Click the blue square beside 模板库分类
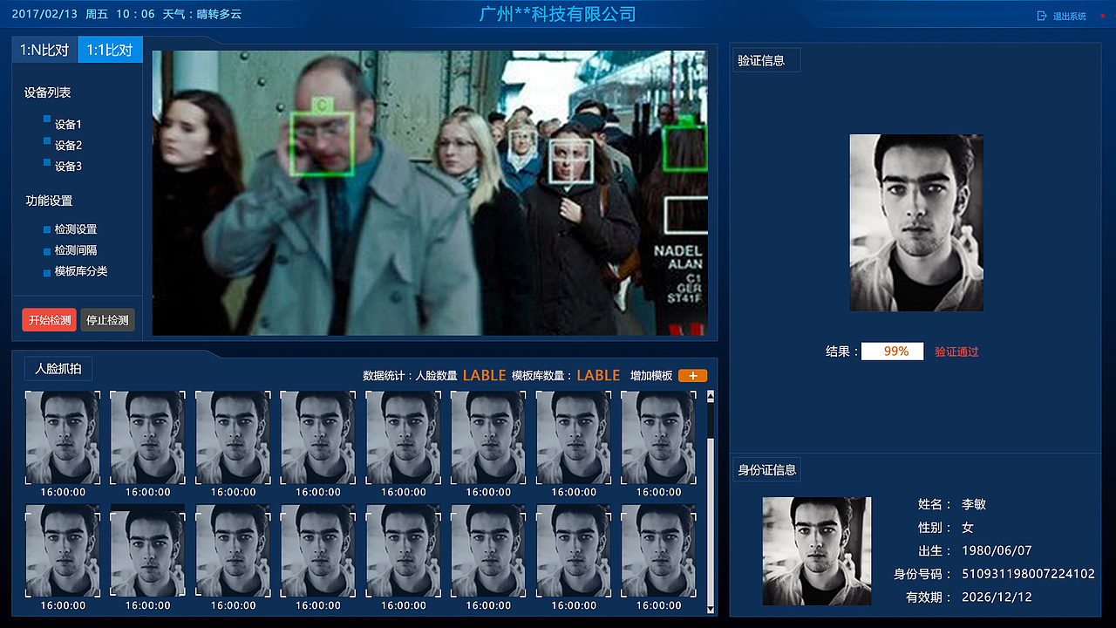This screenshot has width=1116, height=628. 47,272
